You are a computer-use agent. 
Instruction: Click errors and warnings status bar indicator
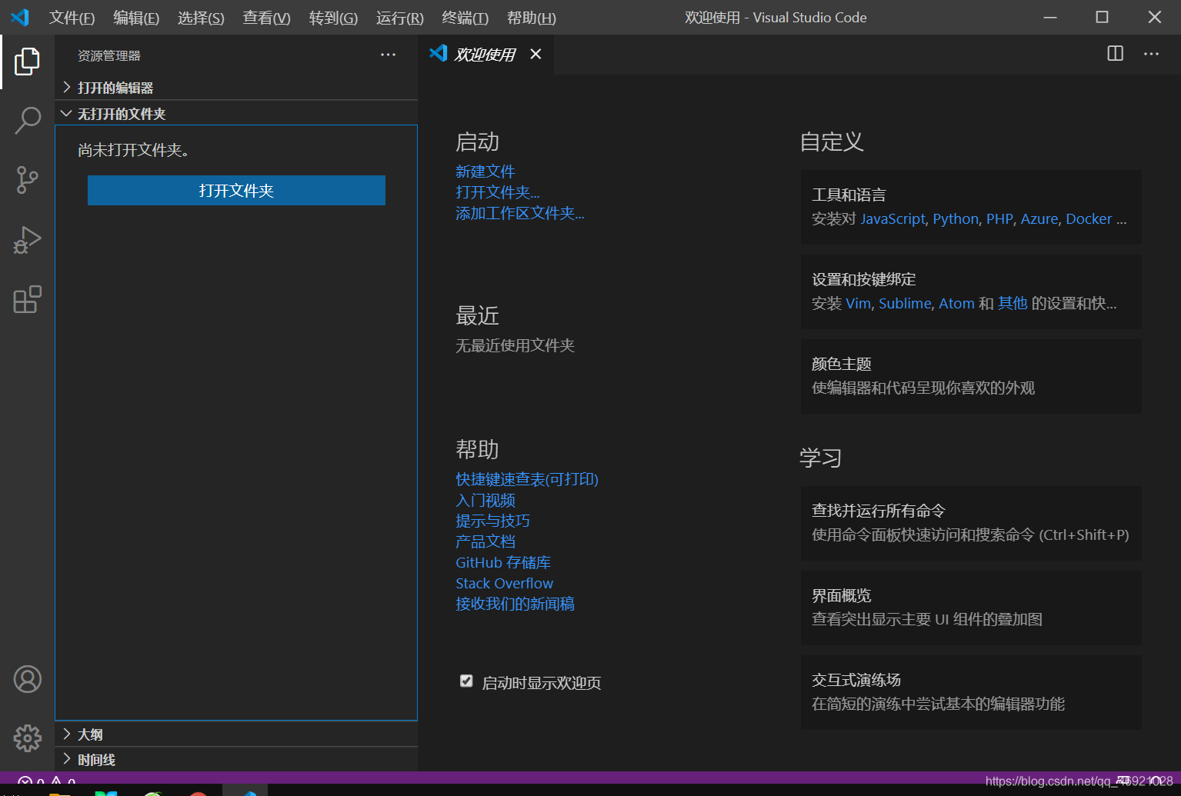(46, 782)
